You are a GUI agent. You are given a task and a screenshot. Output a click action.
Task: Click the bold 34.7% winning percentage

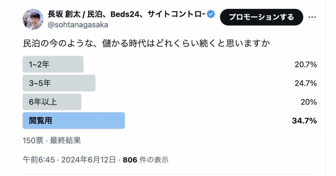(x=304, y=121)
